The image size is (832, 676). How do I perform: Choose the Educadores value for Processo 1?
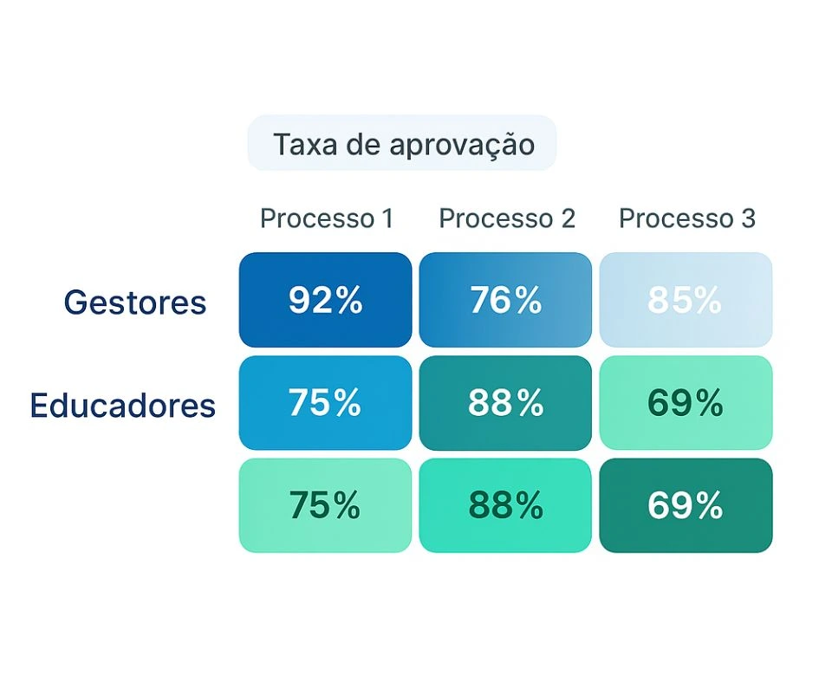tap(325, 403)
